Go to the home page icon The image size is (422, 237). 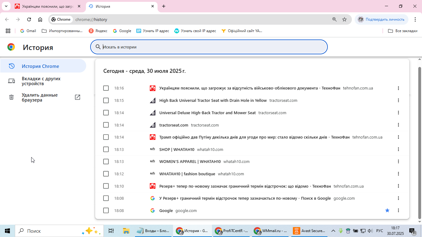point(40,19)
